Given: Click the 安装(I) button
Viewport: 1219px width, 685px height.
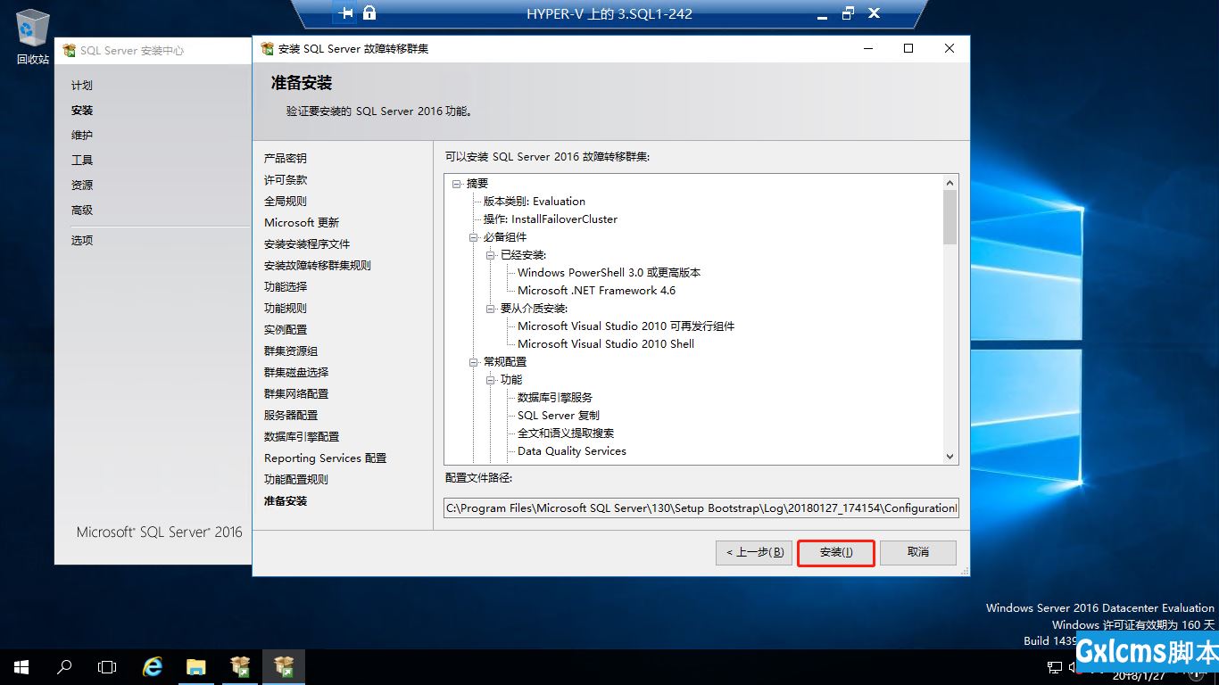Looking at the screenshot, I should click(836, 552).
